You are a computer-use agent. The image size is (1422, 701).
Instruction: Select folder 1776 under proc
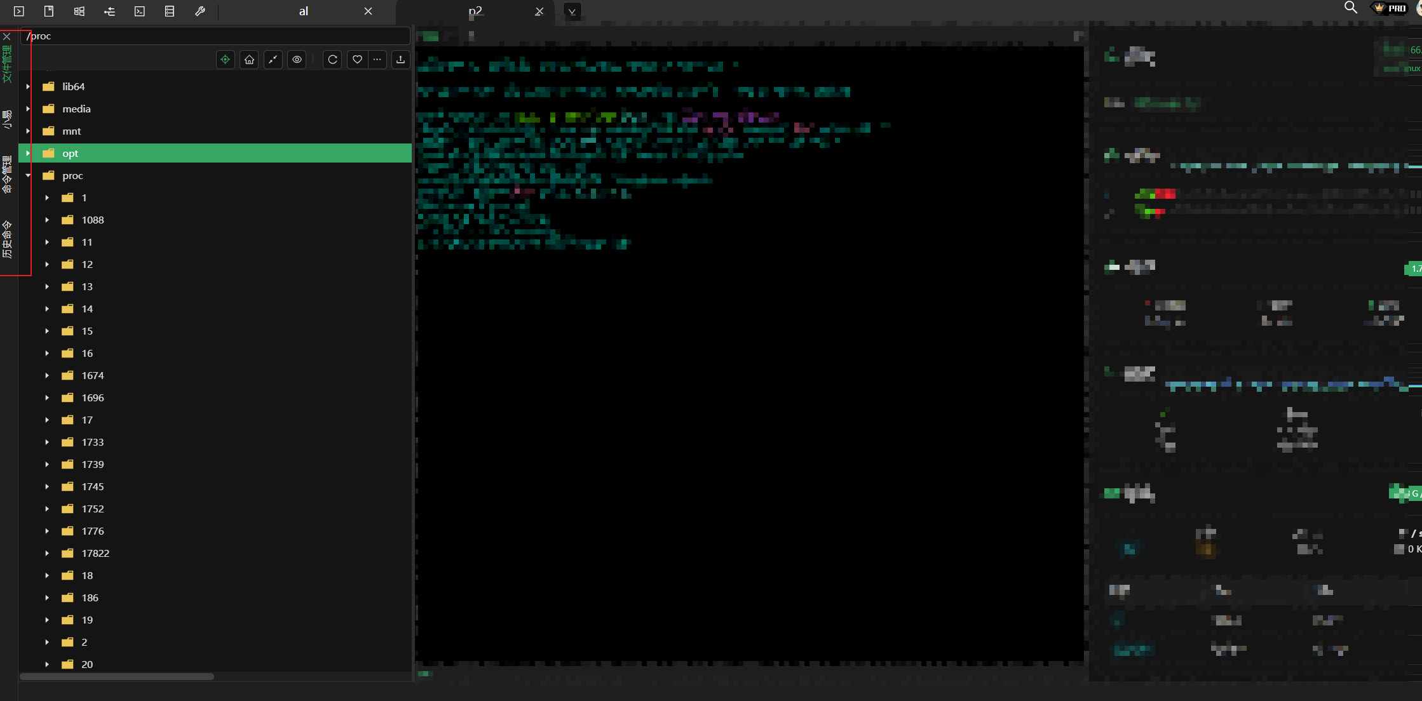click(93, 531)
